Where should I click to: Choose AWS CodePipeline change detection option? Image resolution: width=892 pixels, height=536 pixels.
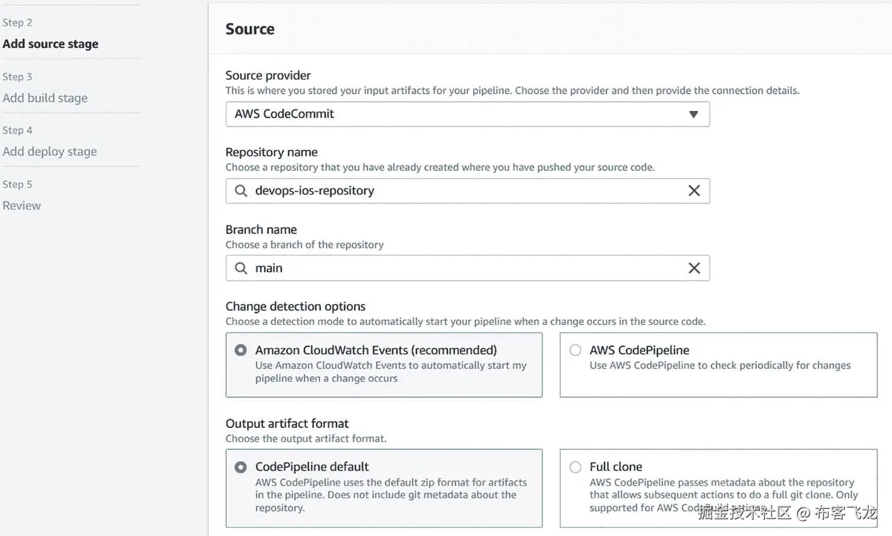click(x=576, y=351)
